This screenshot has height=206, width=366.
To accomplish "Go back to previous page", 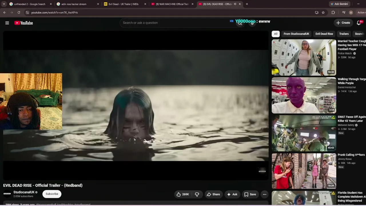I will 5,13.
